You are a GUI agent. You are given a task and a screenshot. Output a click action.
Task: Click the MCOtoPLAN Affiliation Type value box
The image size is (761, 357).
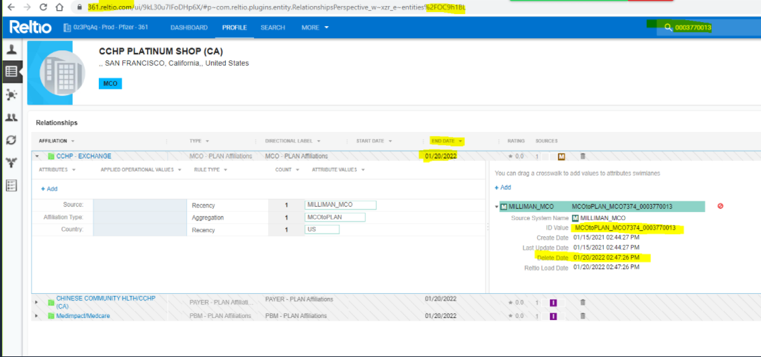tap(335, 217)
